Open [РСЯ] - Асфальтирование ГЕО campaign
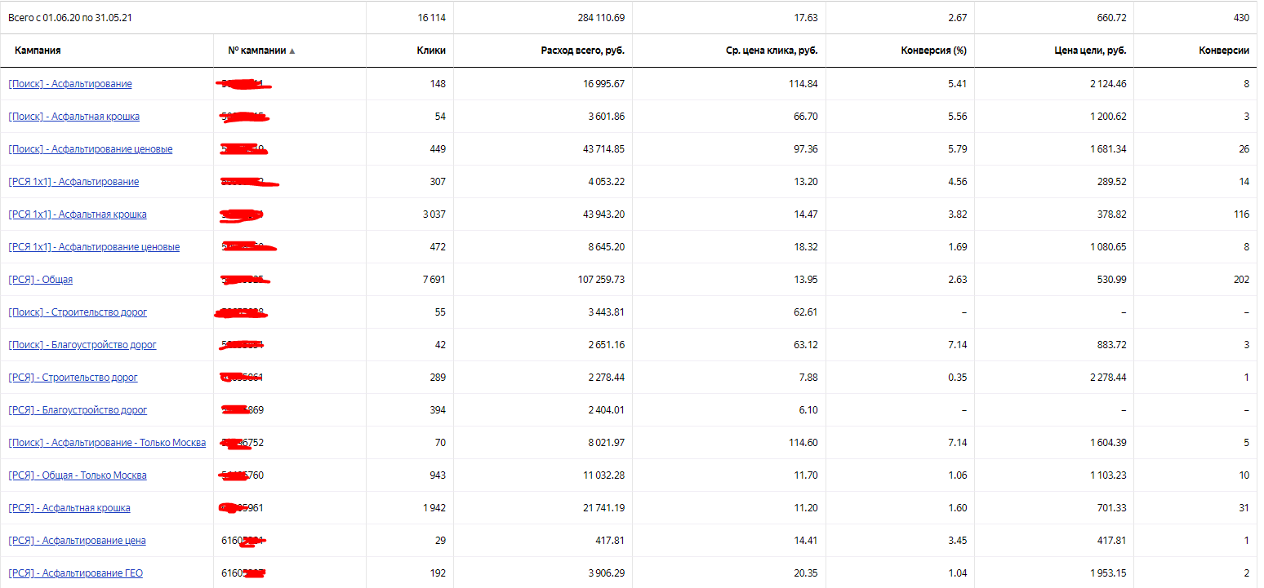 pyautogui.click(x=76, y=573)
